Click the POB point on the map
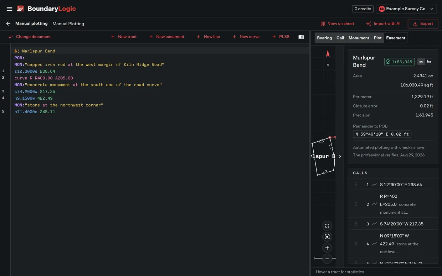 330,137
